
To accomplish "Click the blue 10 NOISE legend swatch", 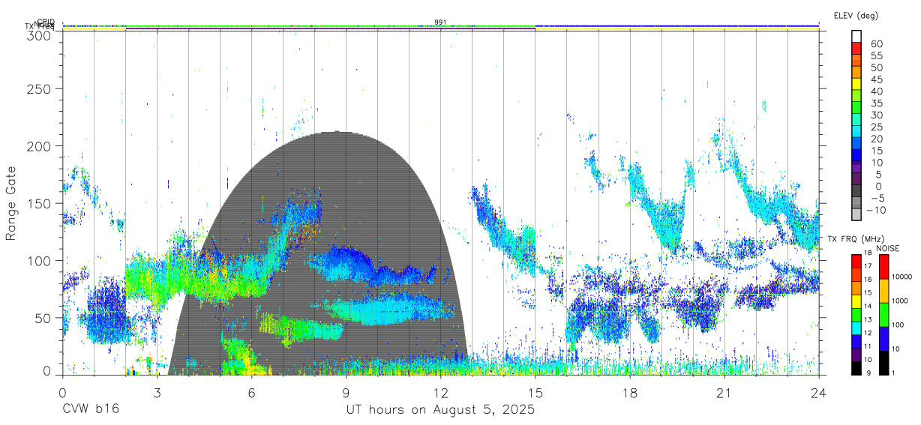I will click(883, 338).
